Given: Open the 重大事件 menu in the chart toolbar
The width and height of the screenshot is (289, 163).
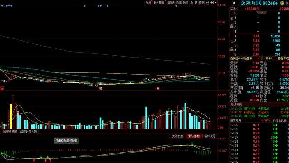Looking at the screenshot, I should pyautogui.click(x=158, y=3).
